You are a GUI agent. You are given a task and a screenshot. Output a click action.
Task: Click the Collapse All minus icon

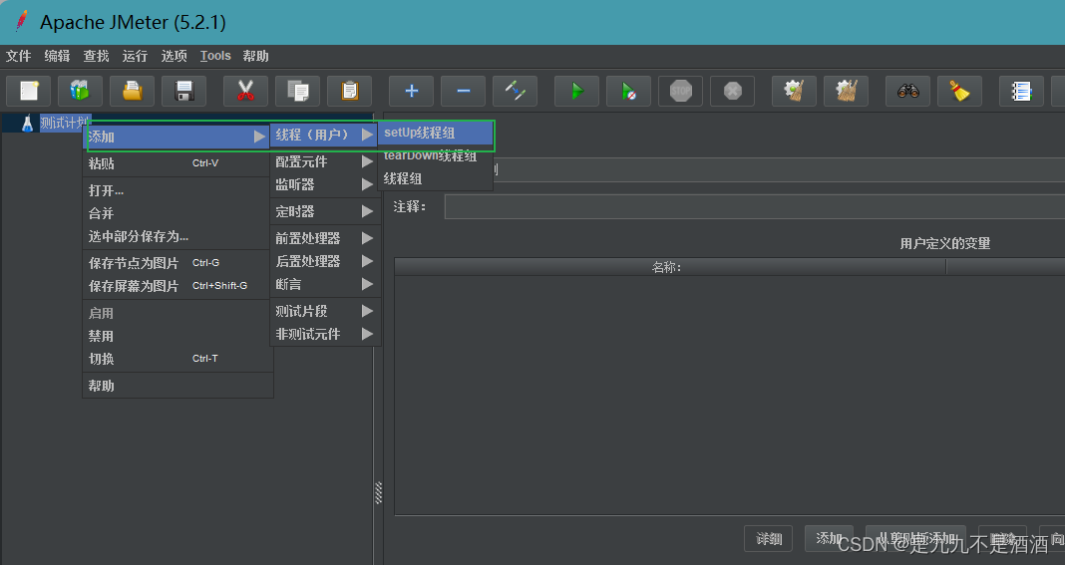click(x=464, y=91)
